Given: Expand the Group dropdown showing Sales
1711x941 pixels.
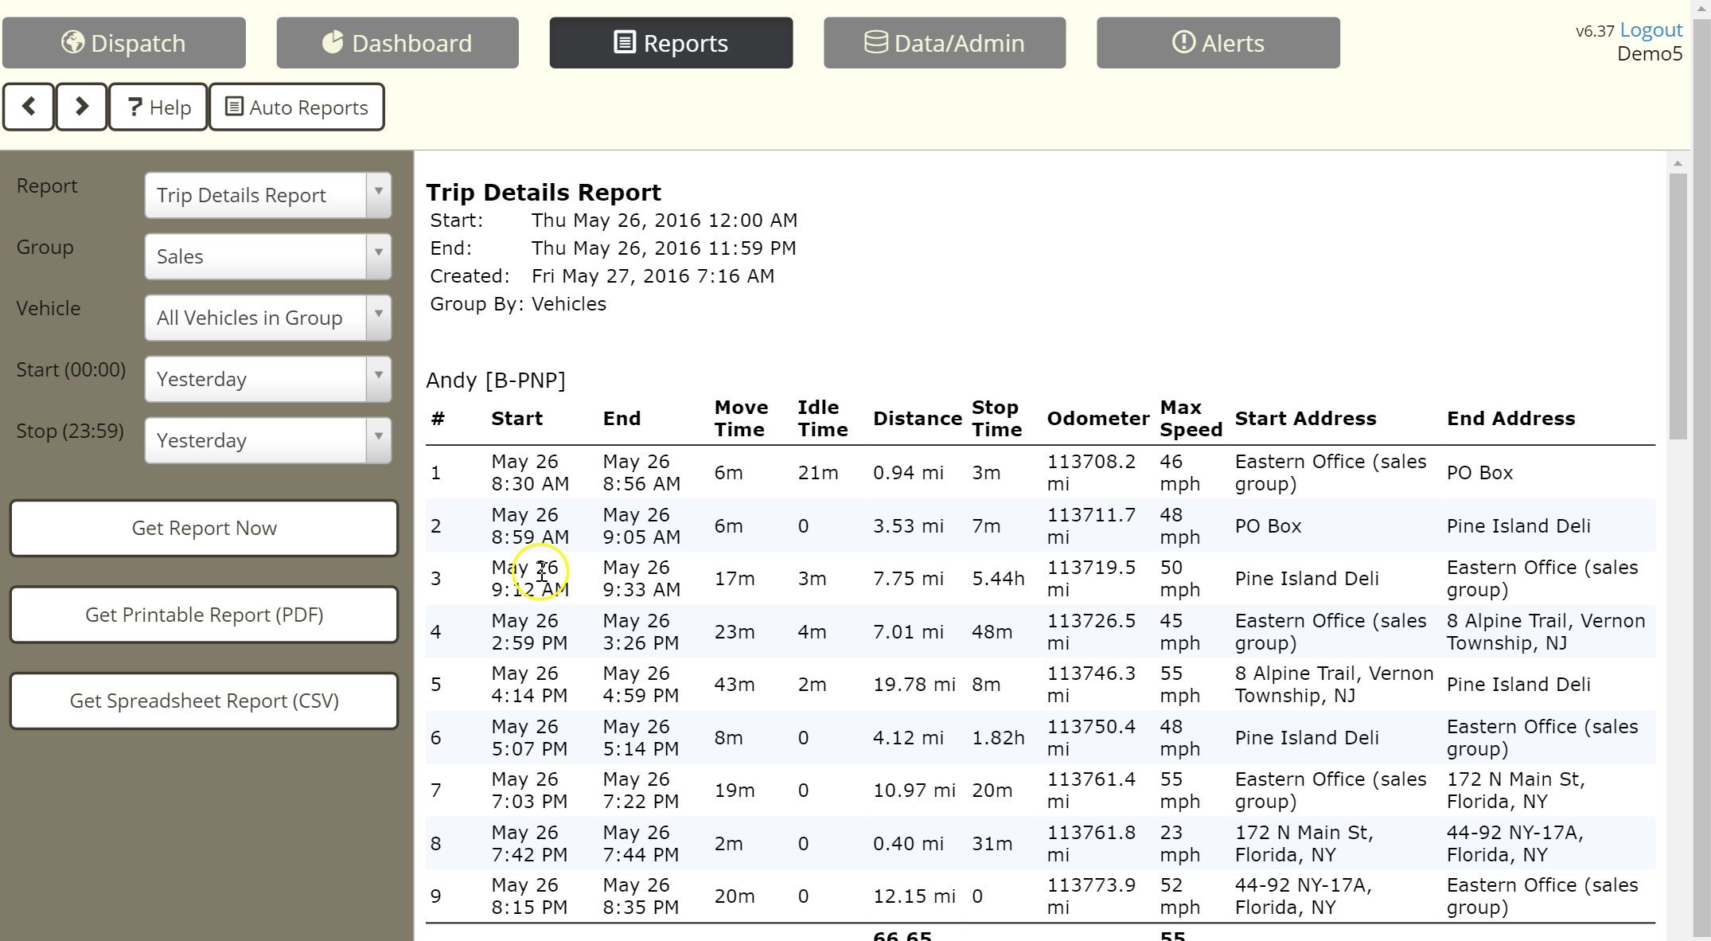Looking at the screenshot, I should [x=267, y=256].
